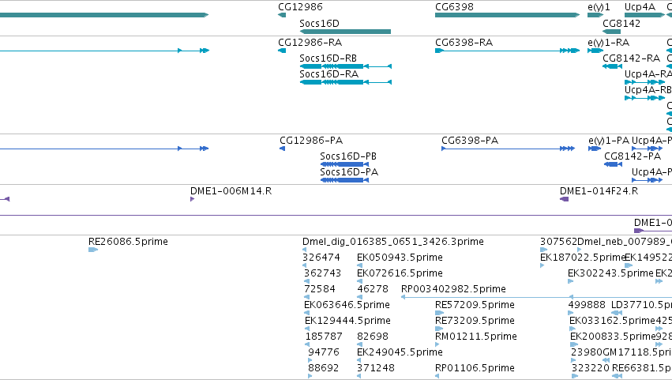This screenshot has height=380, width=672.
Task: Click the Socs16D-PB protein label
Action: tap(348, 156)
